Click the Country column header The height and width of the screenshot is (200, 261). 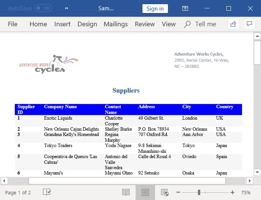[x=225, y=107]
